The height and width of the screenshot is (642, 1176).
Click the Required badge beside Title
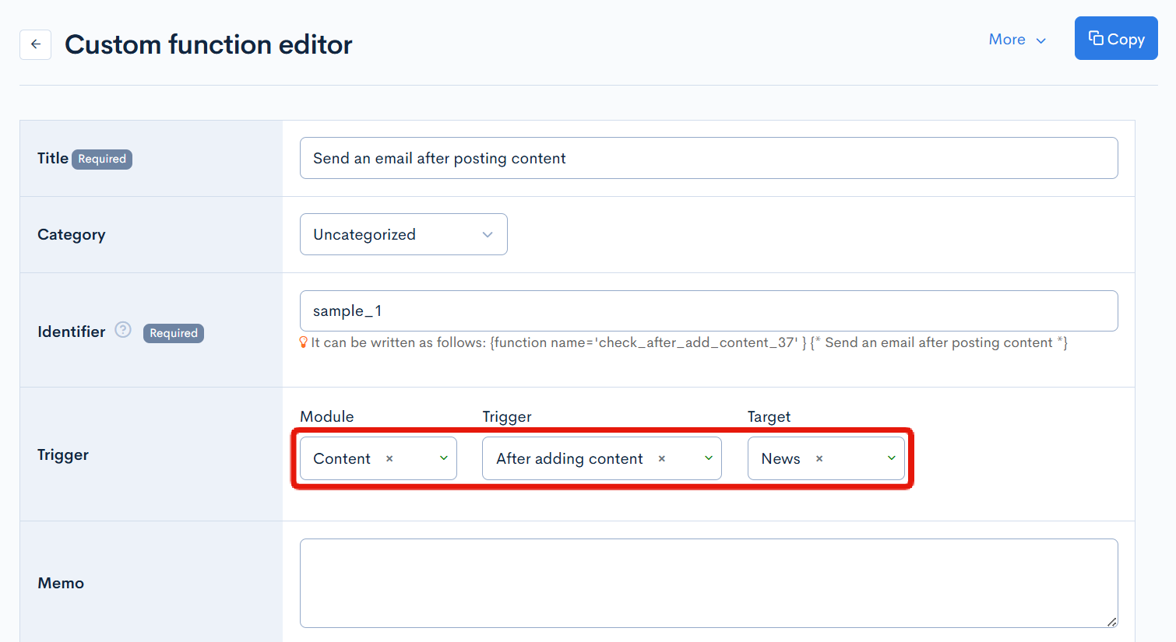tap(102, 159)
